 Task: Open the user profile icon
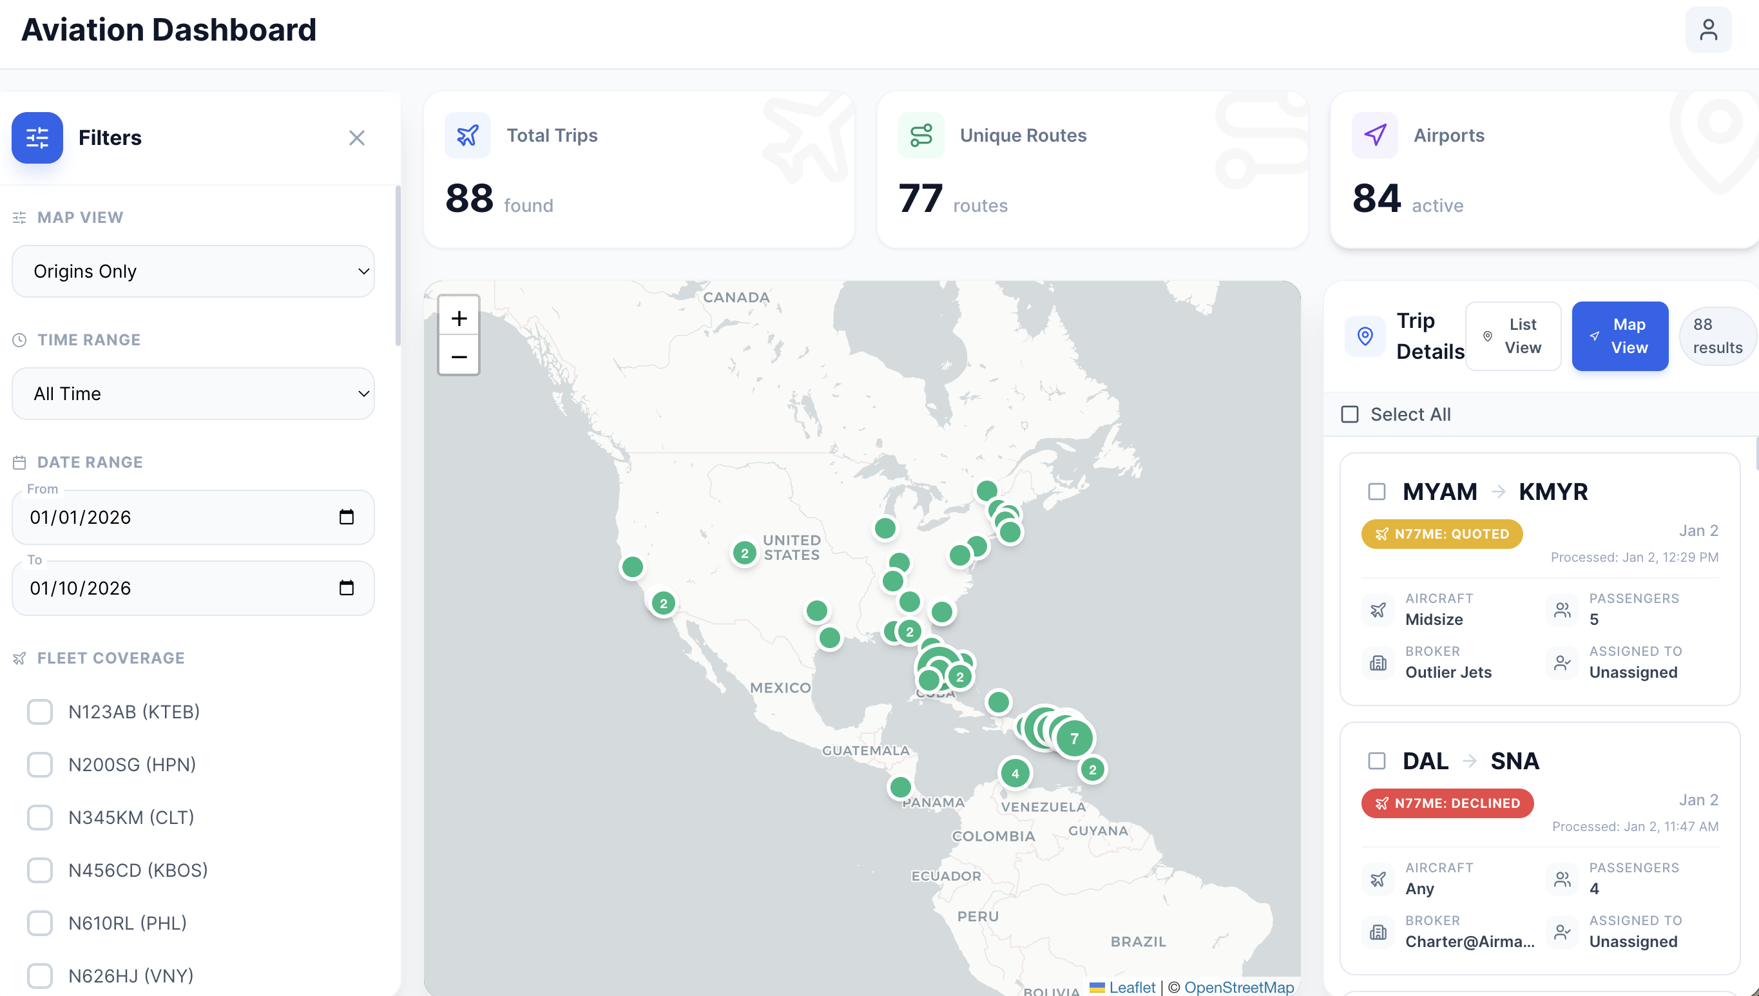coord(1707,30)
